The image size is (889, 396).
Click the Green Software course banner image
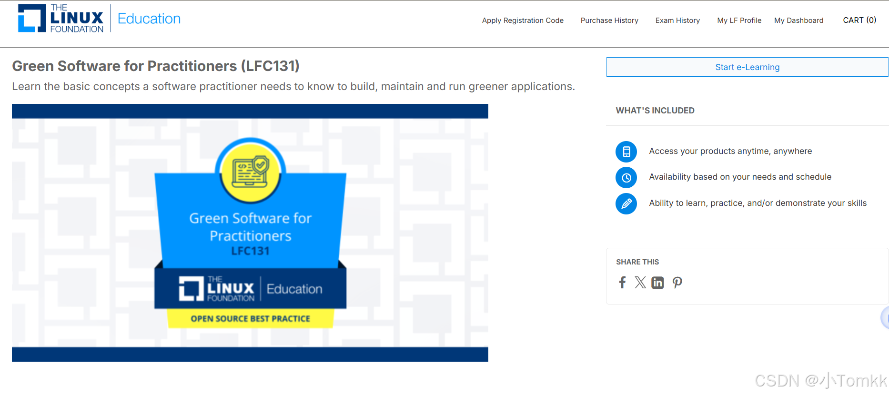point(250,233)
